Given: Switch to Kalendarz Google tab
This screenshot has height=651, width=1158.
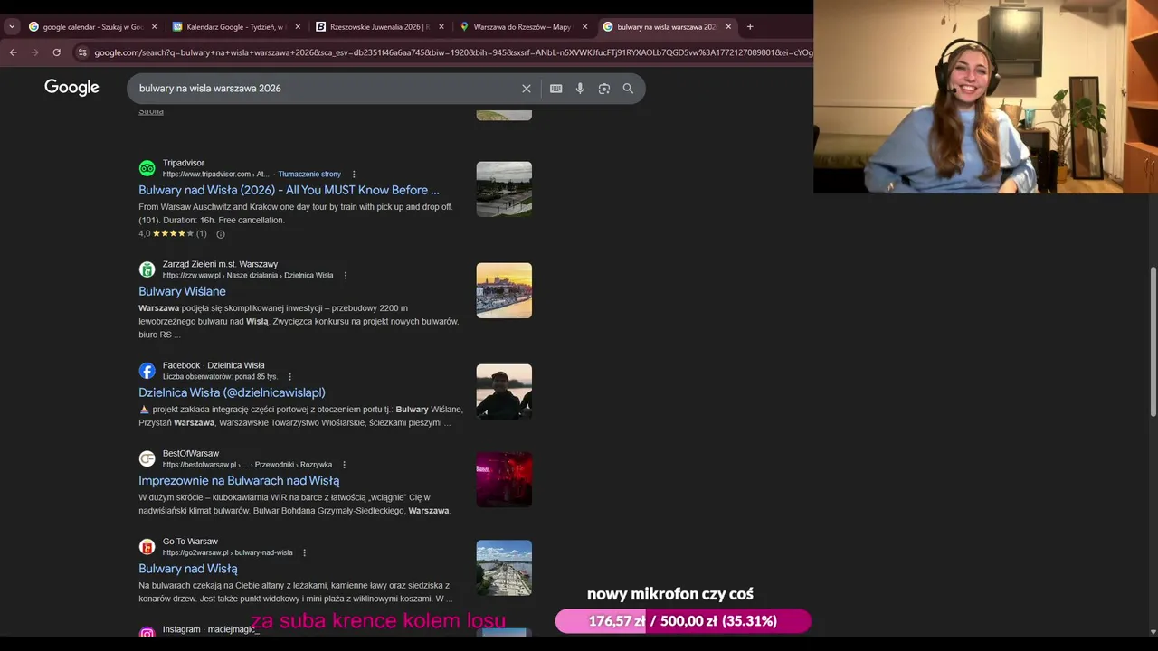Looking at the screenshot, I should [236, 26].
